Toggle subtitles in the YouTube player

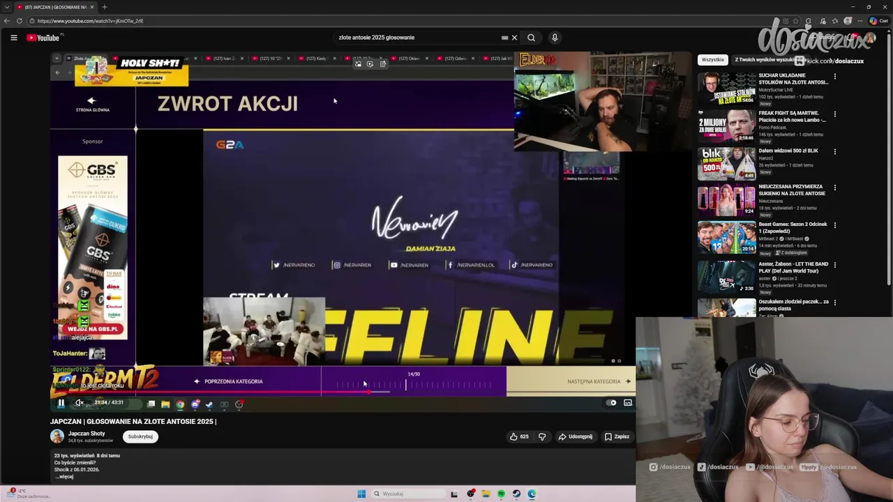tap(628, 402)
